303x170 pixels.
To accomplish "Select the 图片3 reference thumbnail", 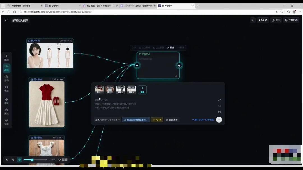I will coord(121,90).
